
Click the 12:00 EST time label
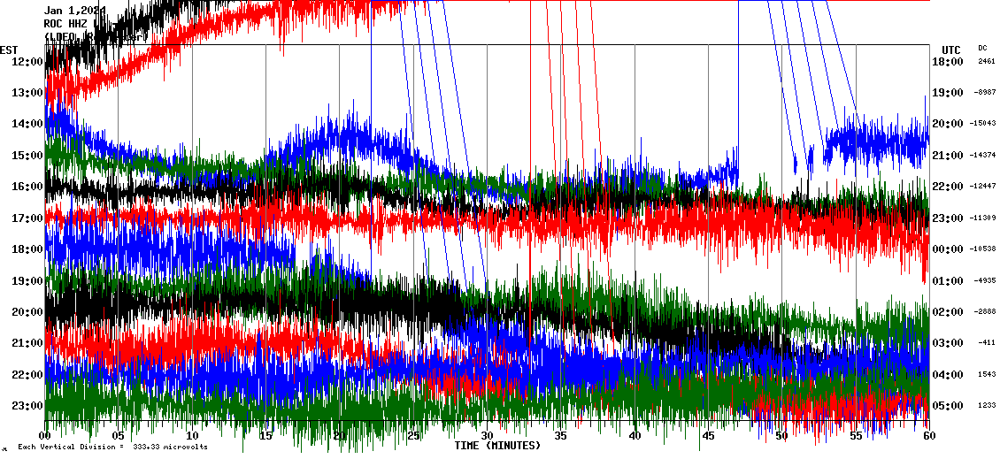[27, 62]
